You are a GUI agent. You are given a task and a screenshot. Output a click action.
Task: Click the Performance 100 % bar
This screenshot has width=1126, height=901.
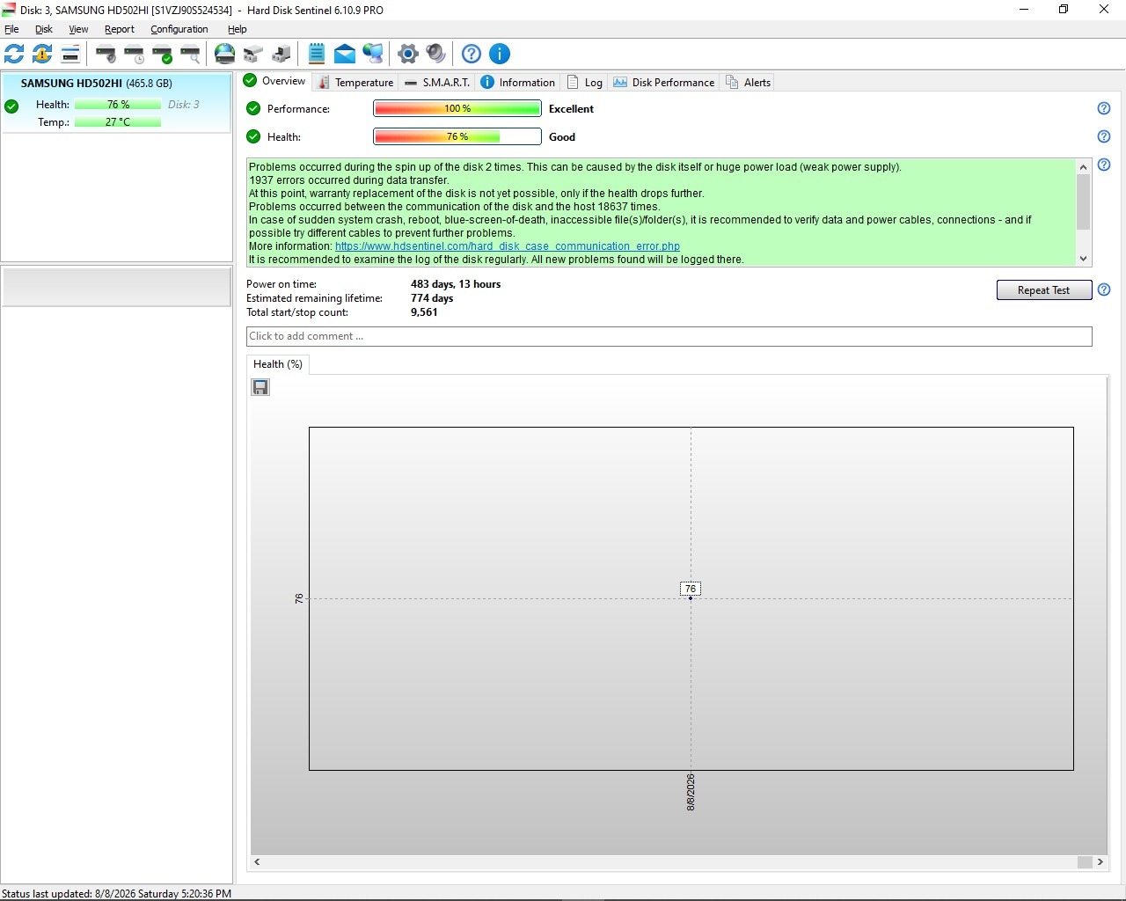click(457, 108)
